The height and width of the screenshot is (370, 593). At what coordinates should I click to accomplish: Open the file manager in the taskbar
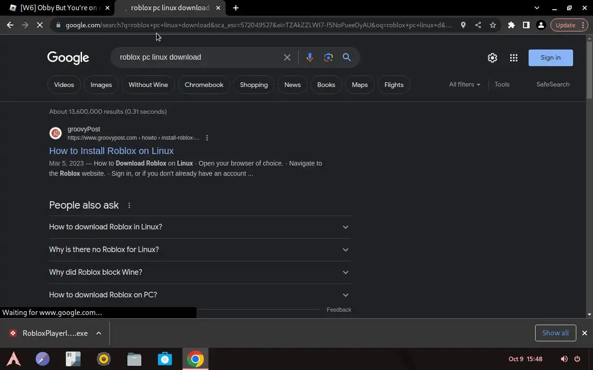point(134,359)
